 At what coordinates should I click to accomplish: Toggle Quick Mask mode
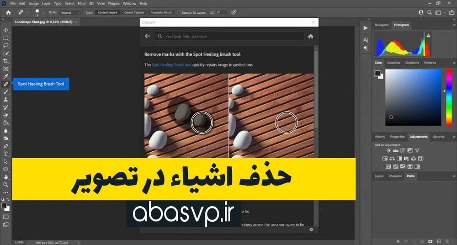[5, 217]
